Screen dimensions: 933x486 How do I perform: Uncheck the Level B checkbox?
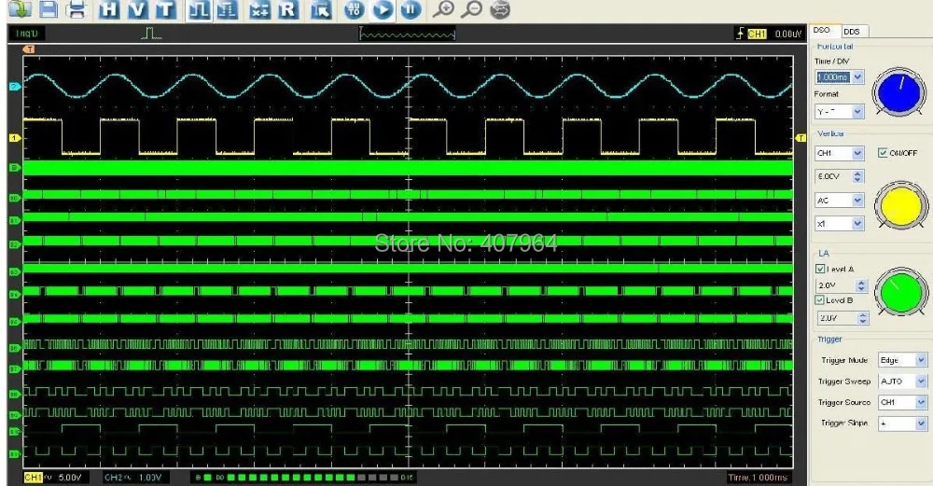coord(821,299)
